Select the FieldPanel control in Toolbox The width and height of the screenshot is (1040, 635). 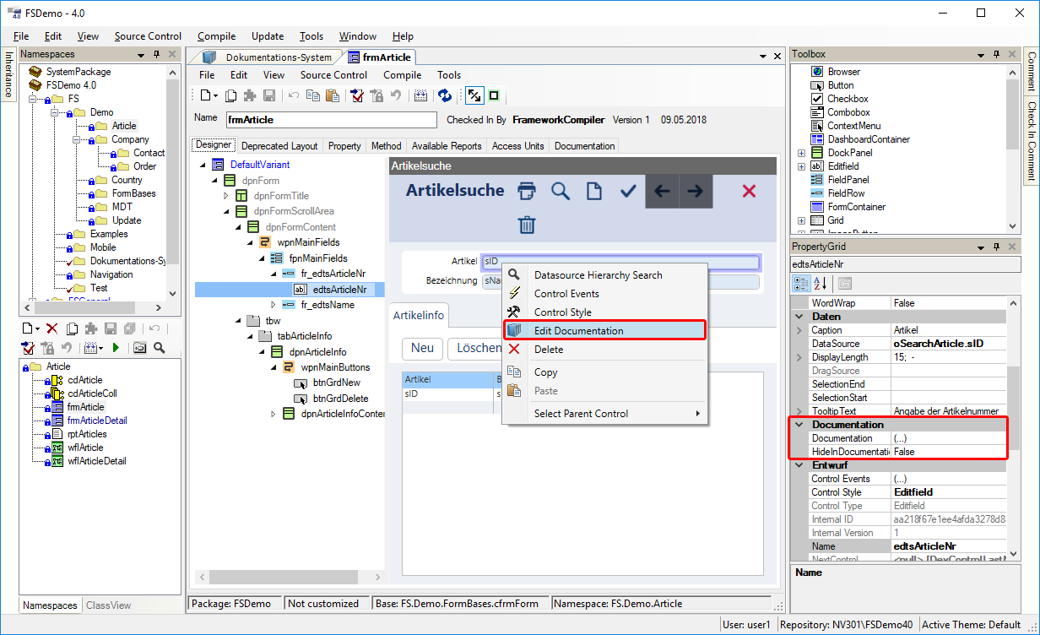848,180
